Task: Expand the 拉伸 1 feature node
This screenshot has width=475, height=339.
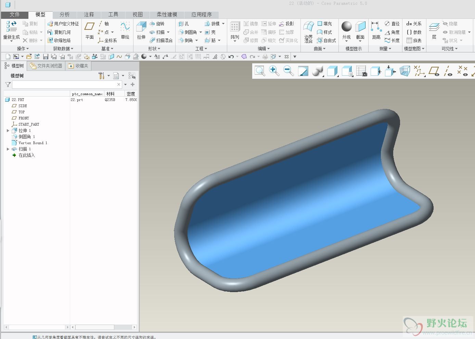Action: click(x=8, y=130)
